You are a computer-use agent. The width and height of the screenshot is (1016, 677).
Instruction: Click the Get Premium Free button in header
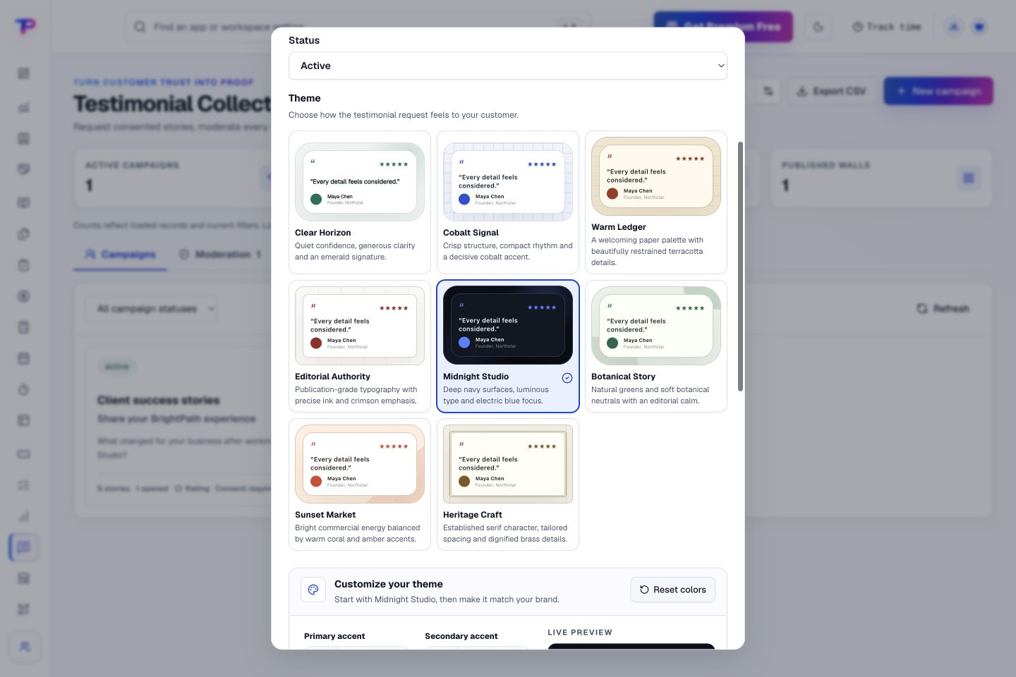(x=723, y=27)
